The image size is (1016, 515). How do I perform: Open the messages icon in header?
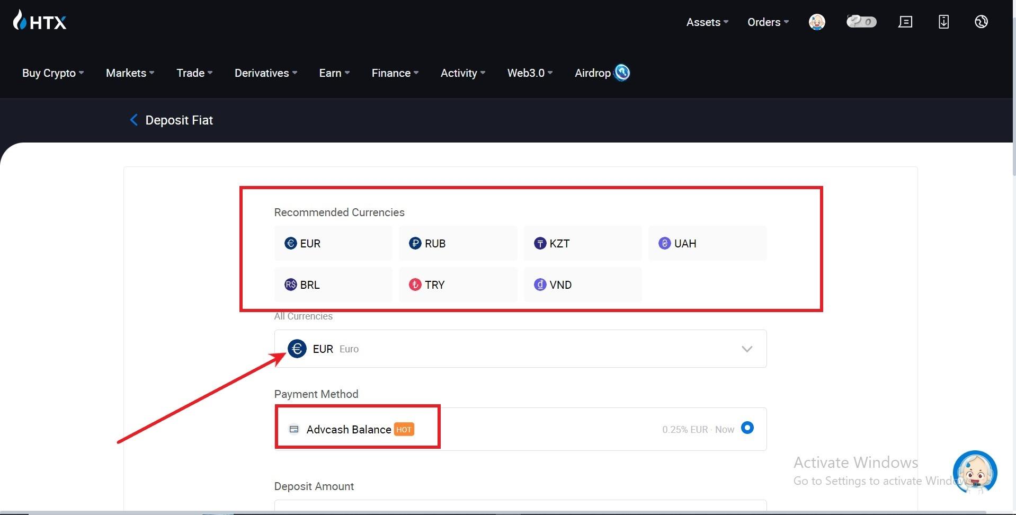(x=905, y=22)
